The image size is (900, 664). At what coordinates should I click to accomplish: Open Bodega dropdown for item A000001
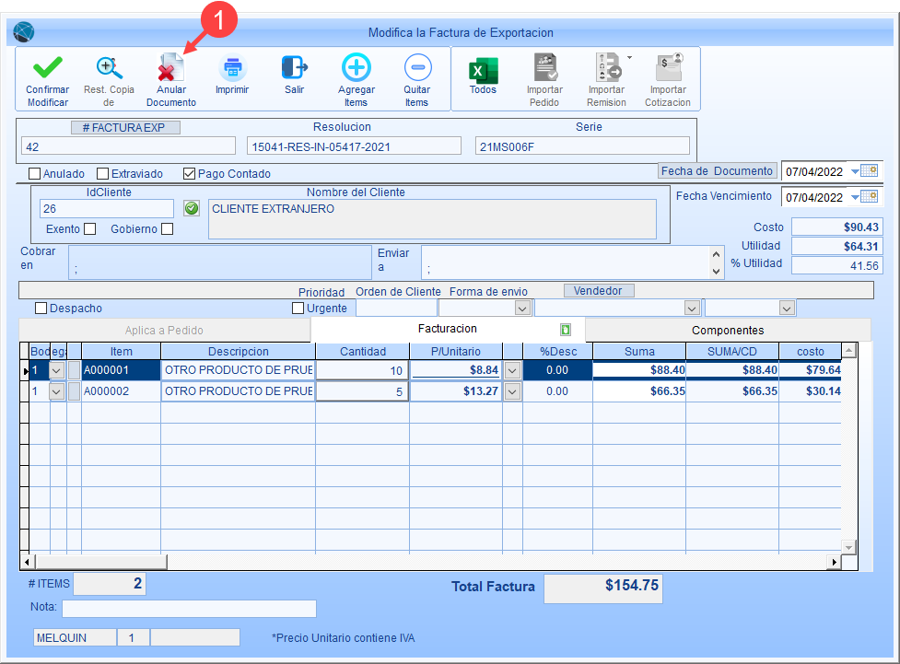tap(56, 370)
